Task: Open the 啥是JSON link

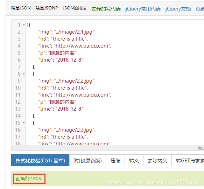Action: (21, 8)
